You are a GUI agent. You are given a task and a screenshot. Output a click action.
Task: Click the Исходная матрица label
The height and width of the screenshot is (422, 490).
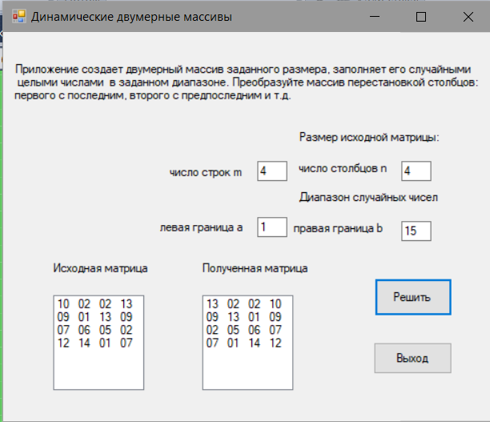point(100,268)
